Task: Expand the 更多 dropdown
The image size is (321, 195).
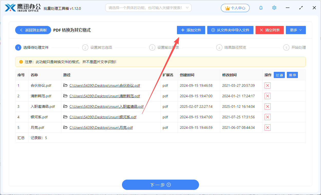Action: (x=296, y=30)
